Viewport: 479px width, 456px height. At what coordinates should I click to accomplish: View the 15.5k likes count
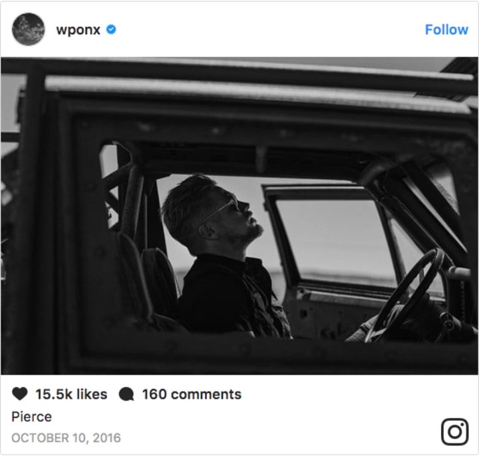(71, 394)
